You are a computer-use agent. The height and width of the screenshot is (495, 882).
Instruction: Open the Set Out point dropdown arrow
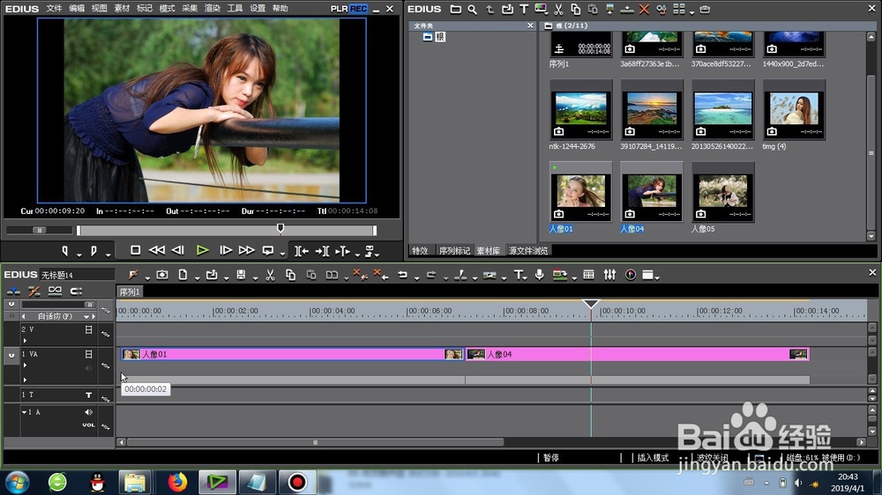tap(108, 255)
